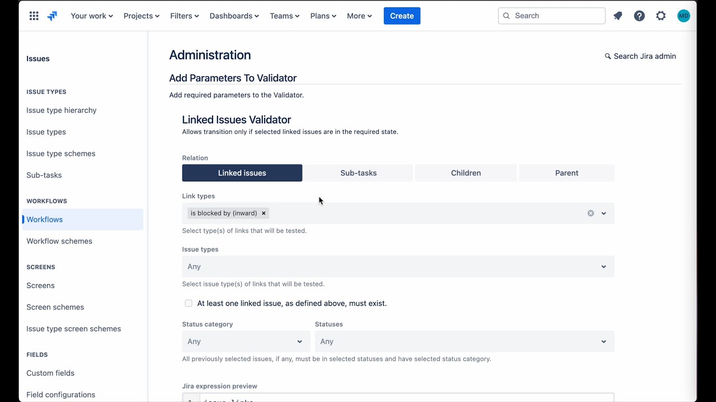Open the Teams menu
The image size is (716, 402).
click(x=285, y=16)
